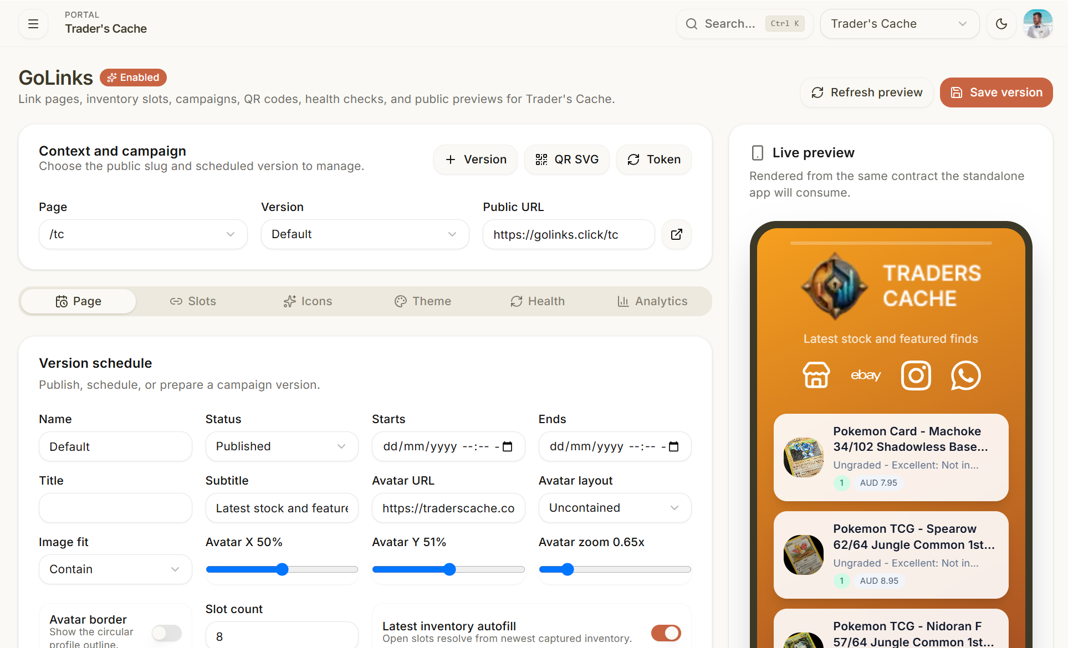1068x648 pixels.
Task: Click the AUD 8.95 price tag
Action: 879,581
